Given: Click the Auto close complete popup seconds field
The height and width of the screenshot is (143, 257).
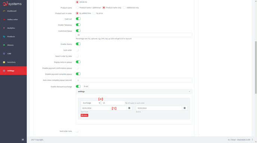Looking at the screenshot, I should [x=134, y=80].
